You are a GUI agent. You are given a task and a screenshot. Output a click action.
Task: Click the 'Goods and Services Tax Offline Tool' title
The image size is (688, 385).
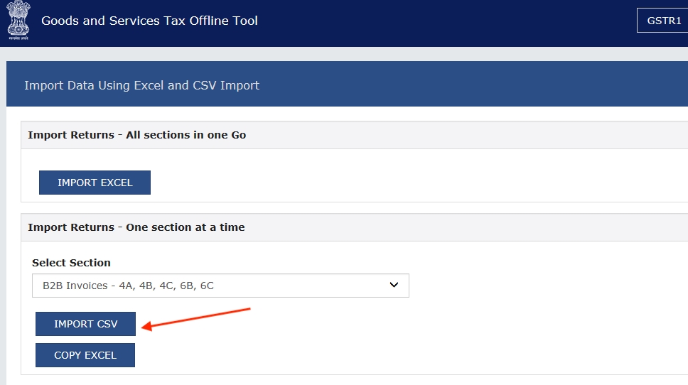pyautogui.click(x=149, y=21)
